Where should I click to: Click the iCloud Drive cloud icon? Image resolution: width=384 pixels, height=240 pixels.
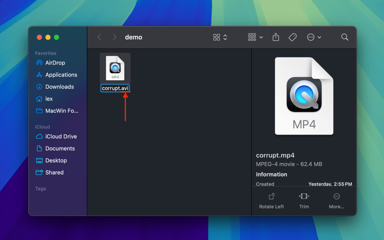click(39, 137)
